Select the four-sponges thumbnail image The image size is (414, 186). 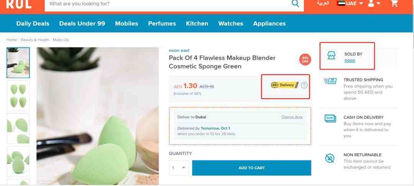click(x=18, y=95)
